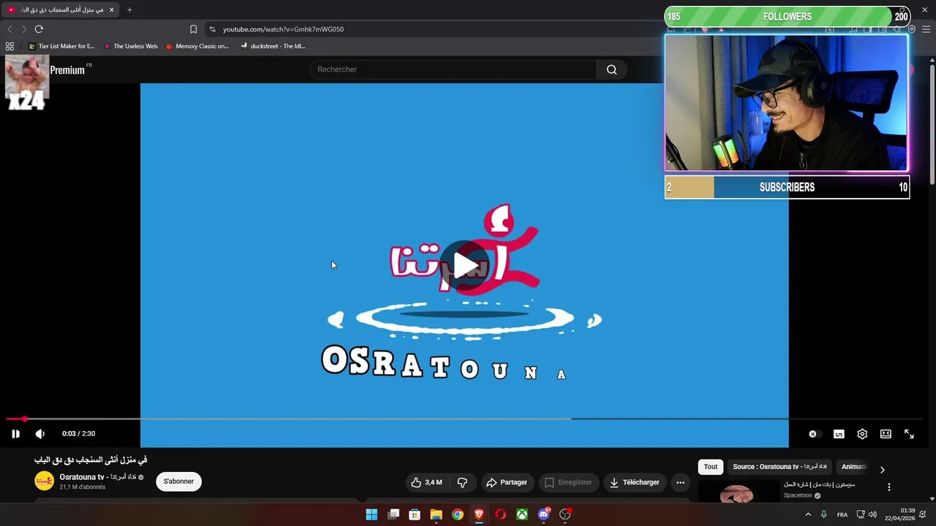Viewport: 936px width, 526px height.
Task: Open Windows Start menu
Action: click(371, 514)
